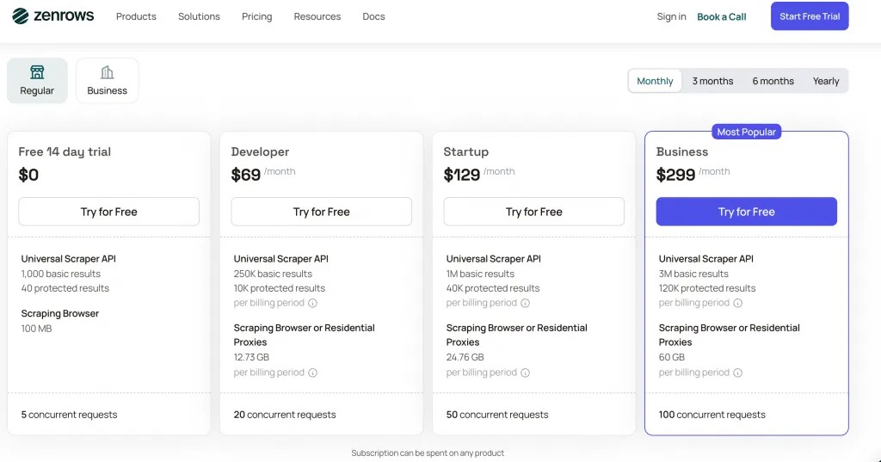Image resolution: width=881 pixels, height=462 pixels.
Task: Click the $0 price text
Action: 28,175
